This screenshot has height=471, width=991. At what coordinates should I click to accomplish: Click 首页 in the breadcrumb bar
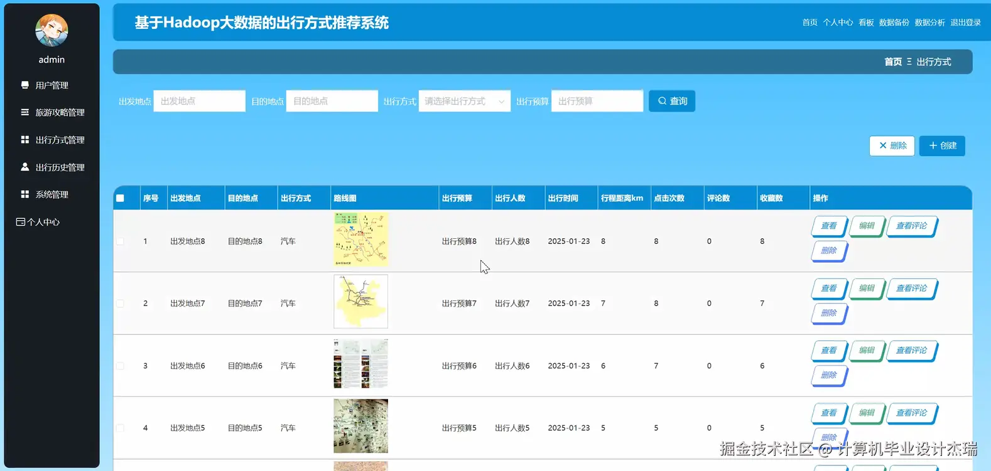(893, 61)
